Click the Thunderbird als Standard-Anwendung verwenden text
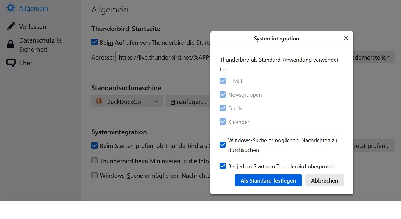 pyautogui.click(x=280, y=64)
